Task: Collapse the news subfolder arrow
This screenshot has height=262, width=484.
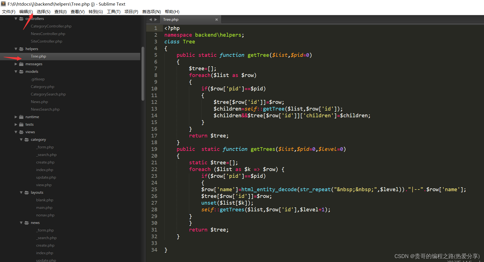Action: click(x=21, y=223)
